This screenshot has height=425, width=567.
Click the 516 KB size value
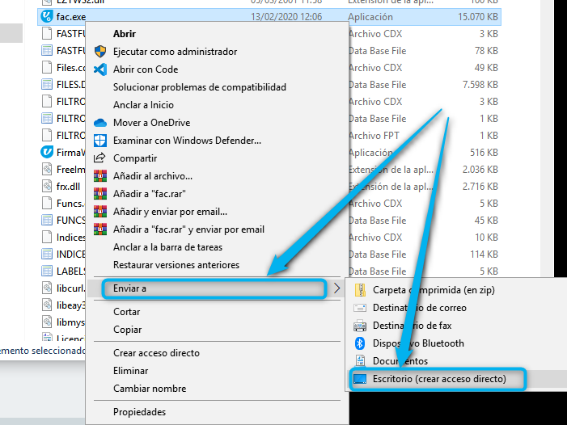pos(484,153)
